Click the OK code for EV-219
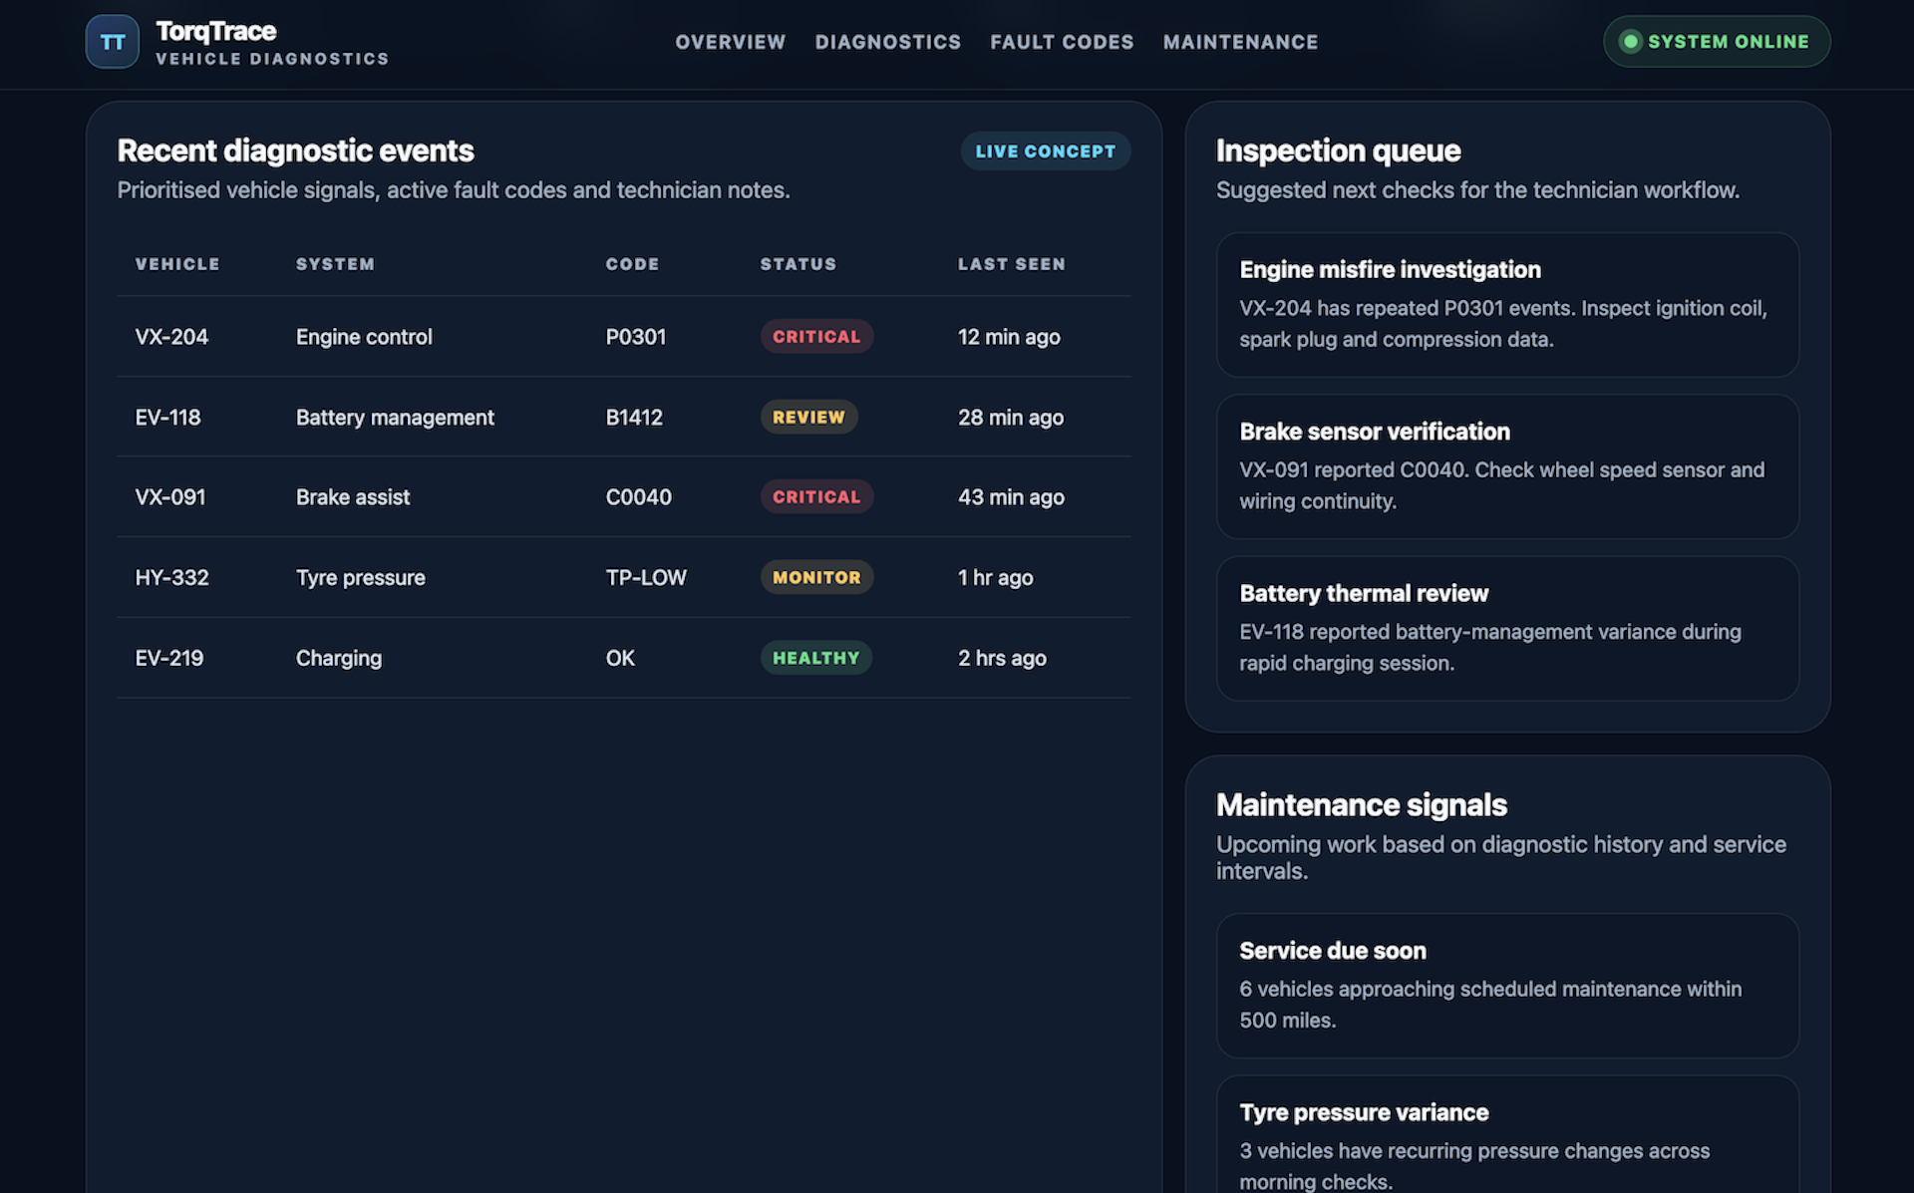 (x=620, y=658)
